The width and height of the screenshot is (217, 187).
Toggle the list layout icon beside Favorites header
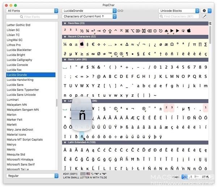tap(210, 23)
